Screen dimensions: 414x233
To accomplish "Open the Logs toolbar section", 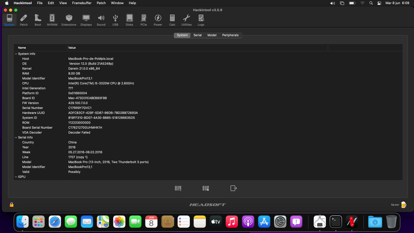I will 201,20.
